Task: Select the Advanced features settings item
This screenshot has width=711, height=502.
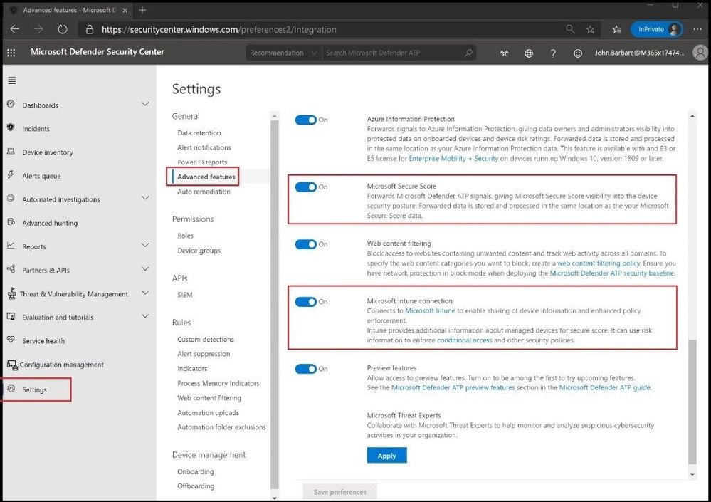Action: (x=206, y=177)
